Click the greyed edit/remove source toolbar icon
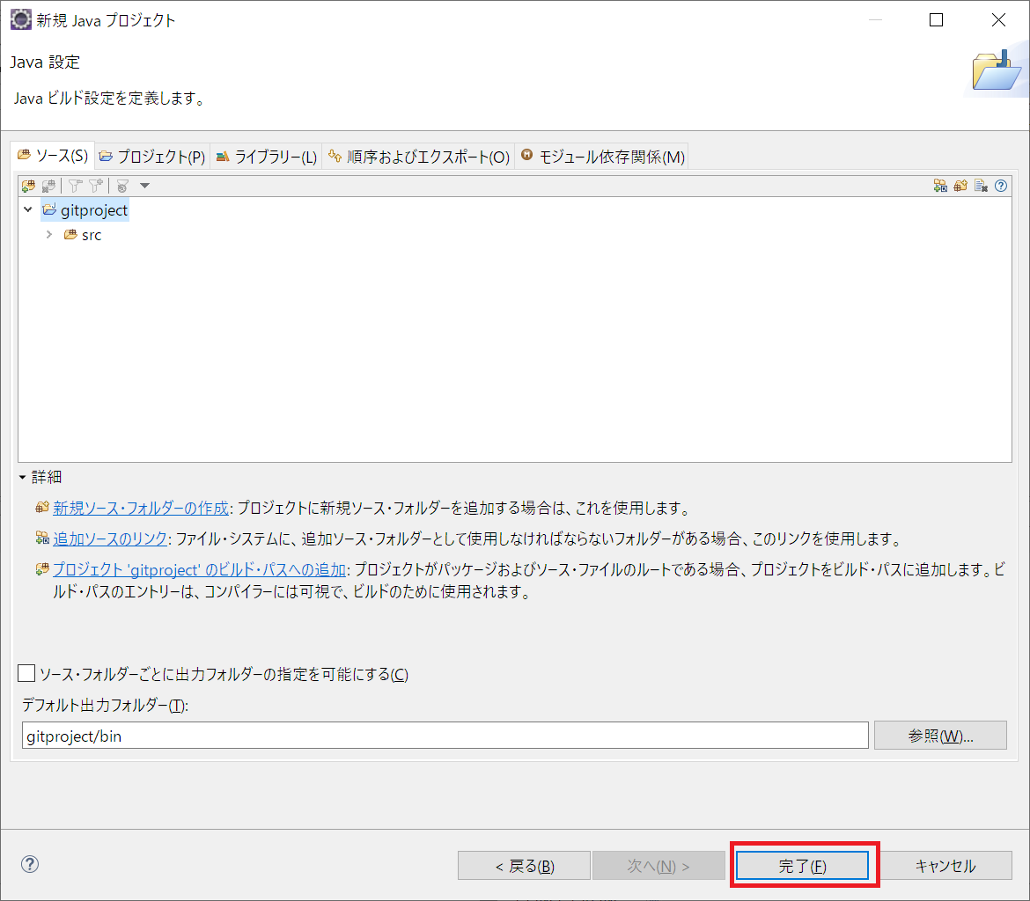 click(981, 186)
